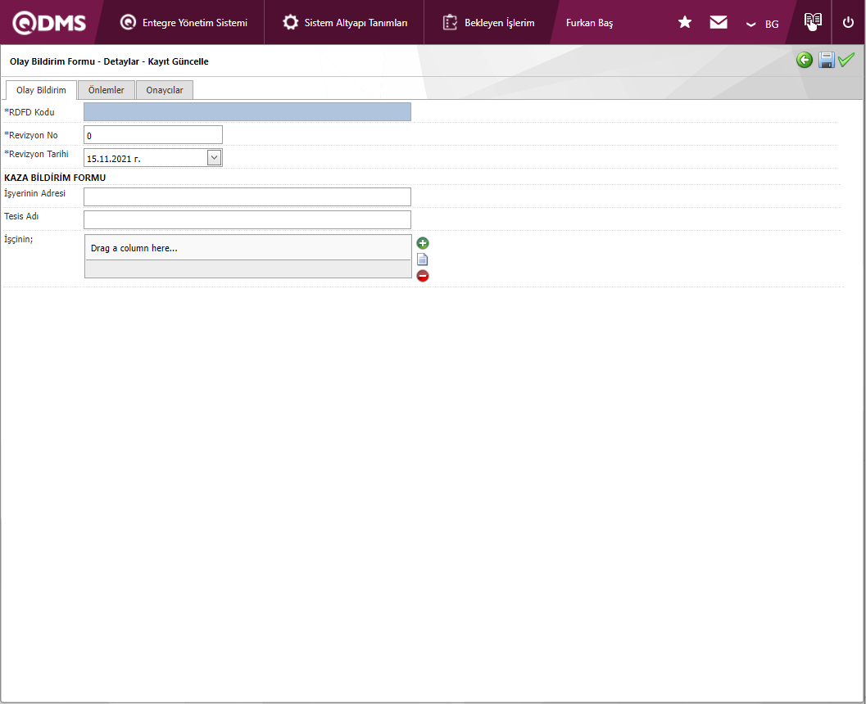Add a new worker row with green plus
This screenshot has width=866, height=704.
[423, 243]
